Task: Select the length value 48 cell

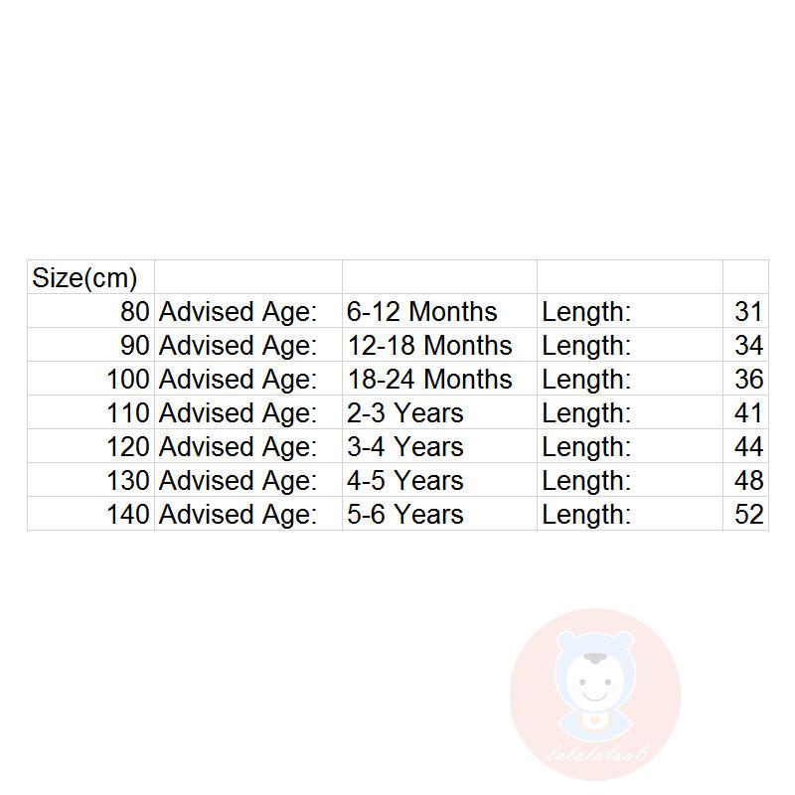Action: [x=747, y=480]
